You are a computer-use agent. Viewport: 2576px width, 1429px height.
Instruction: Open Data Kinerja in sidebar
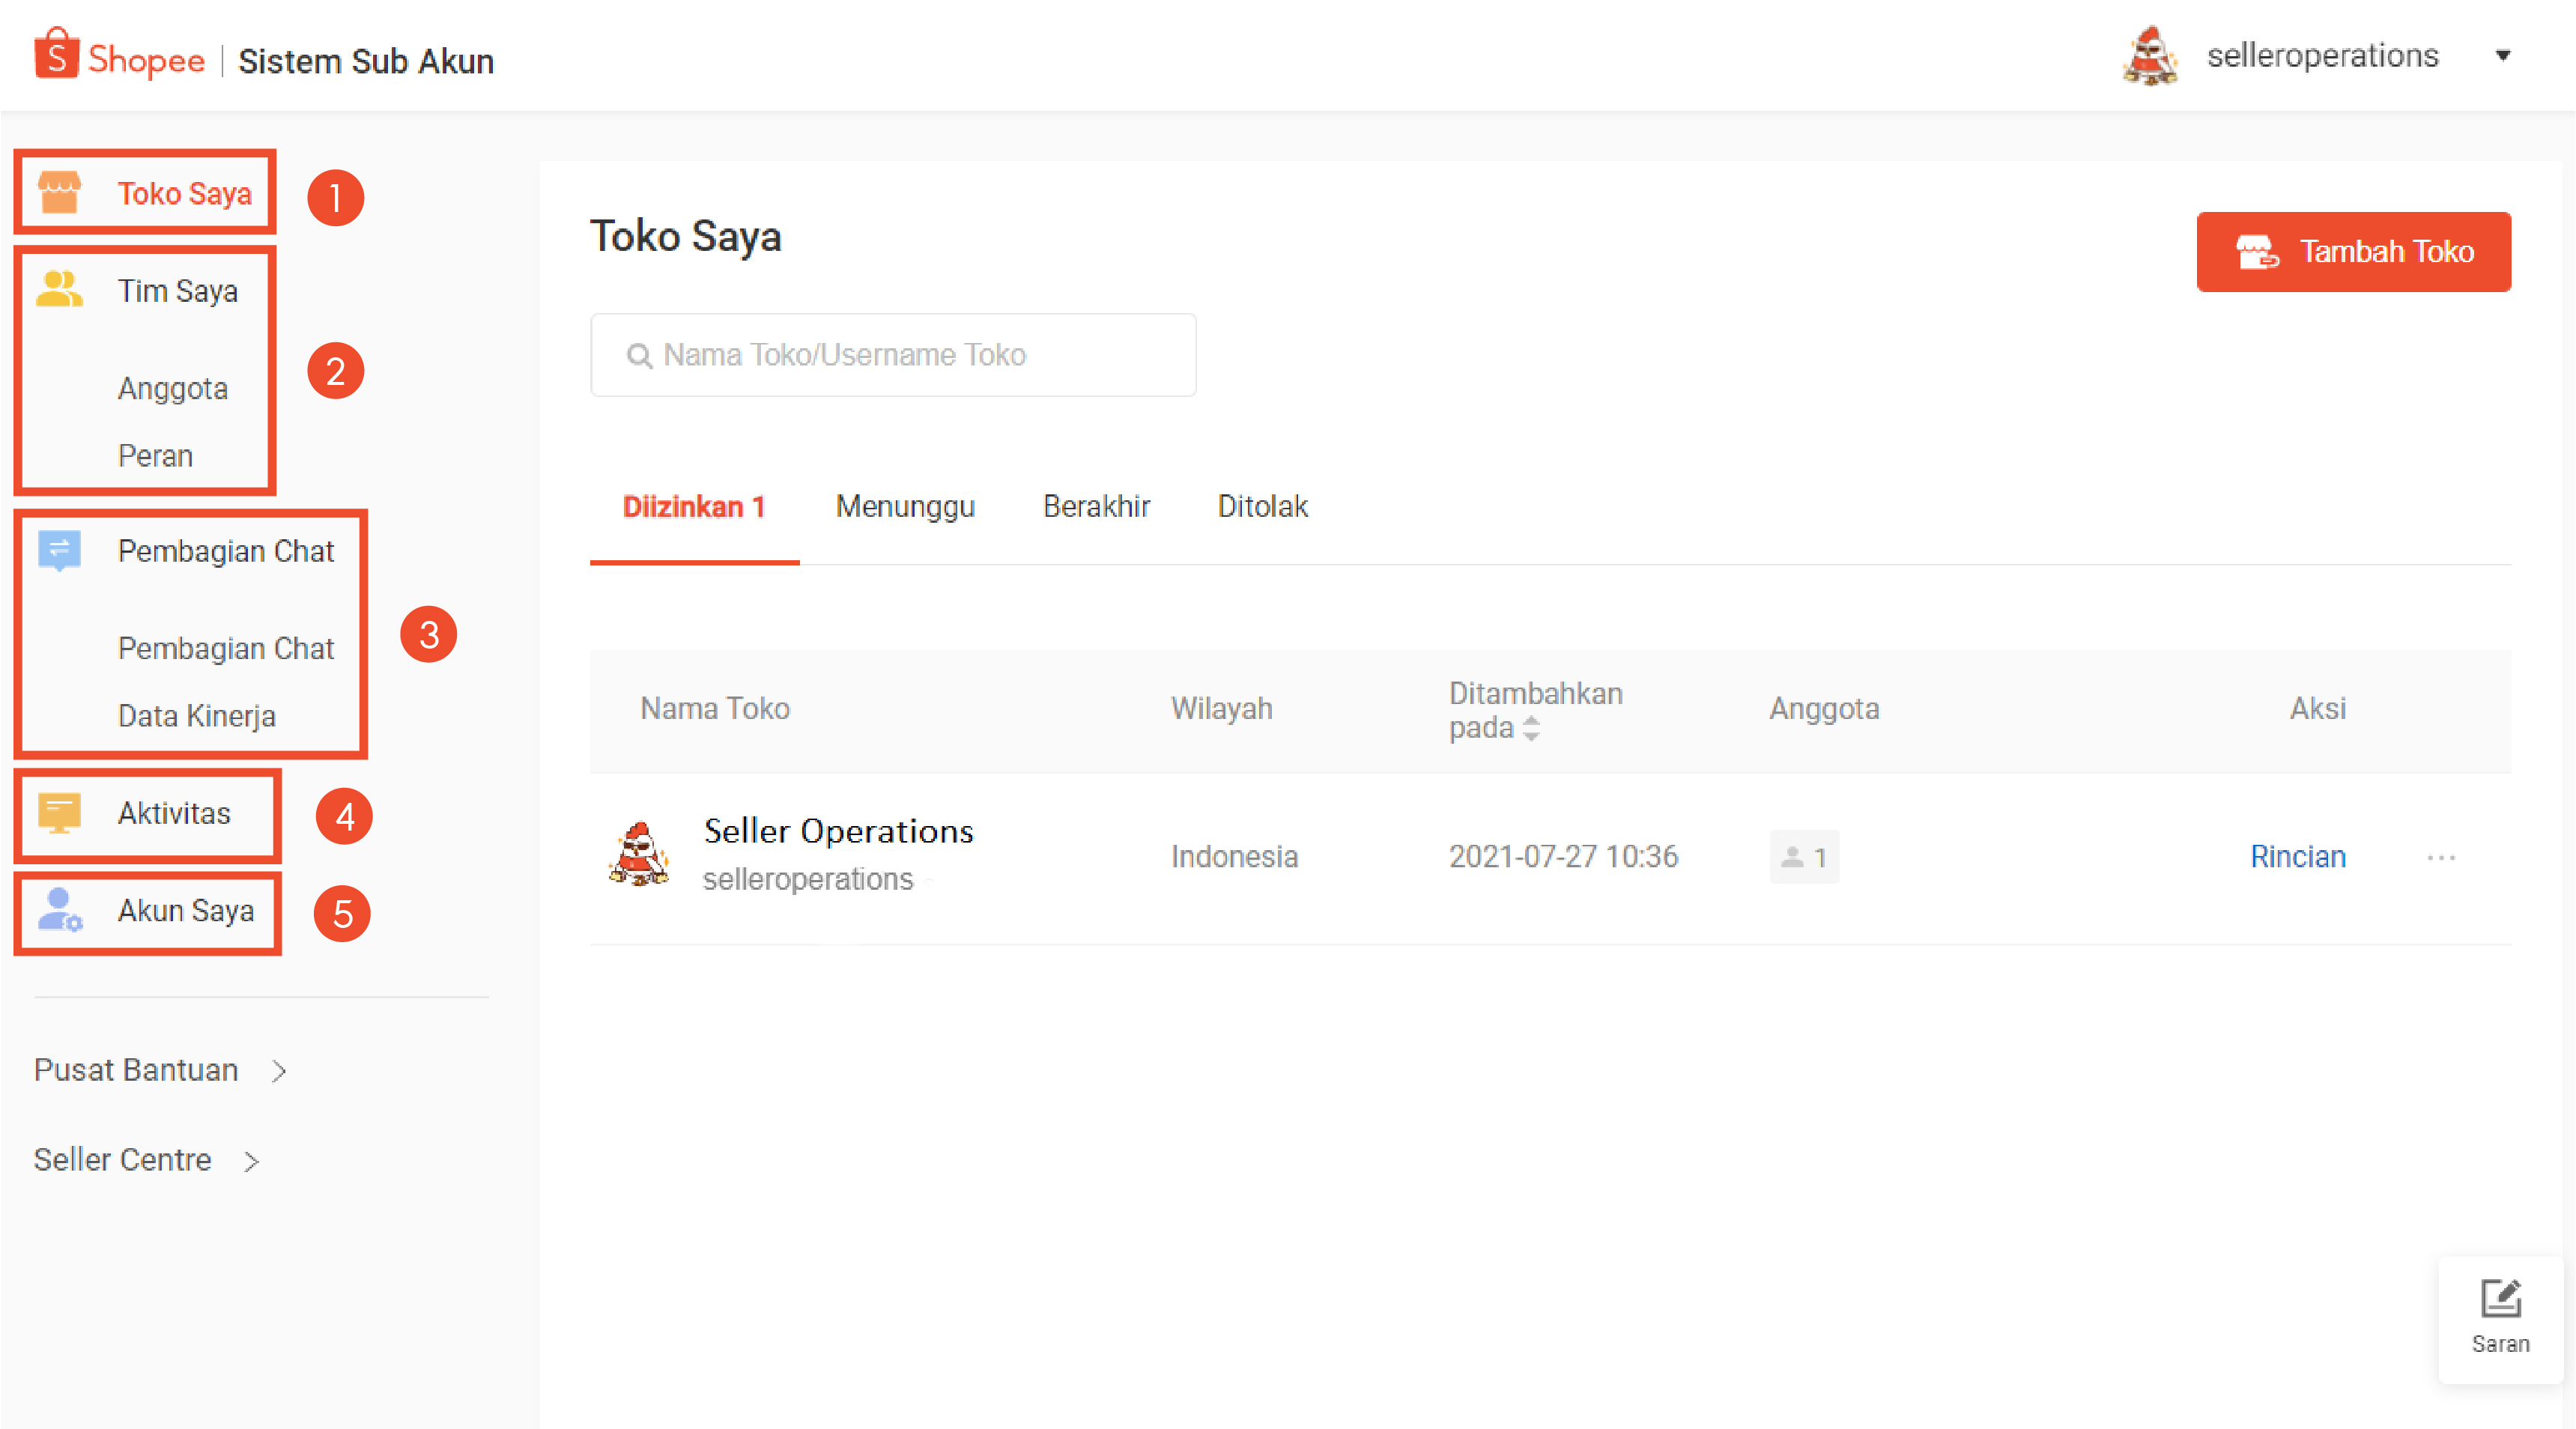pyautogui.click(x=197, y=716)
